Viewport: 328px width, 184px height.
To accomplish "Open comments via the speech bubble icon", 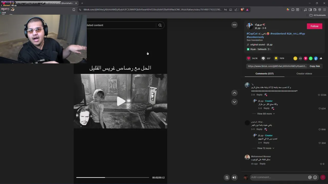I will click(x=263, y=58).
